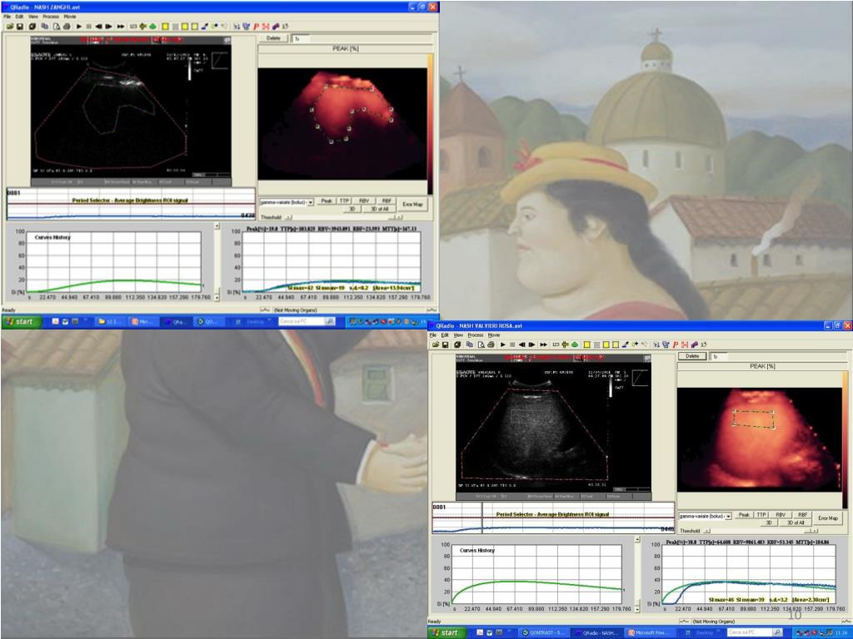This screenshot has height=639, width=853.
Task: Click Start button on bottom-right taskbar
Action: tap(447, 632)
